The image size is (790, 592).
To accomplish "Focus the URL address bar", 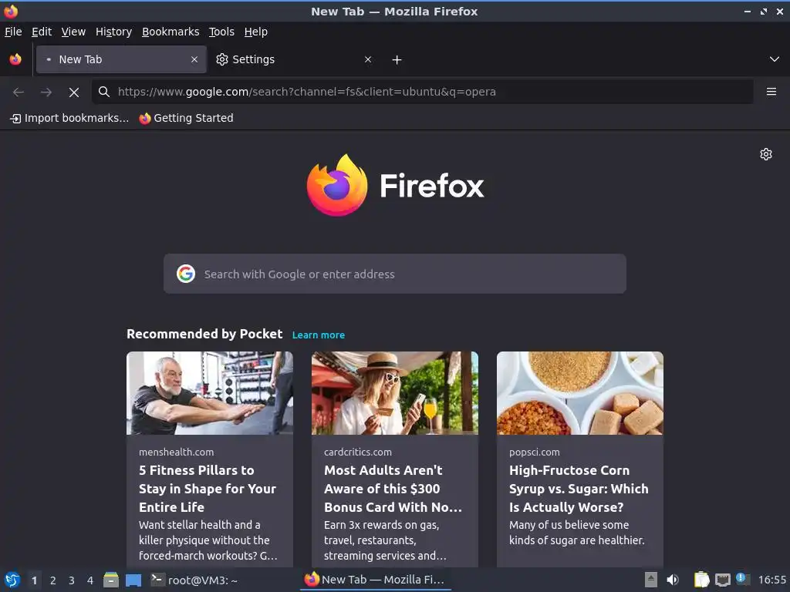I will (x=422, y=92).
